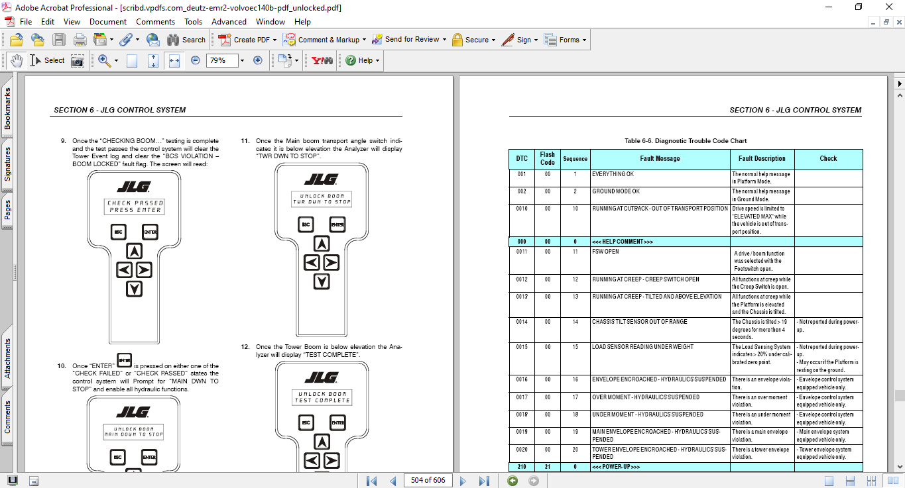Go to last page
The image size is (905, 488).
pos(484,481)
